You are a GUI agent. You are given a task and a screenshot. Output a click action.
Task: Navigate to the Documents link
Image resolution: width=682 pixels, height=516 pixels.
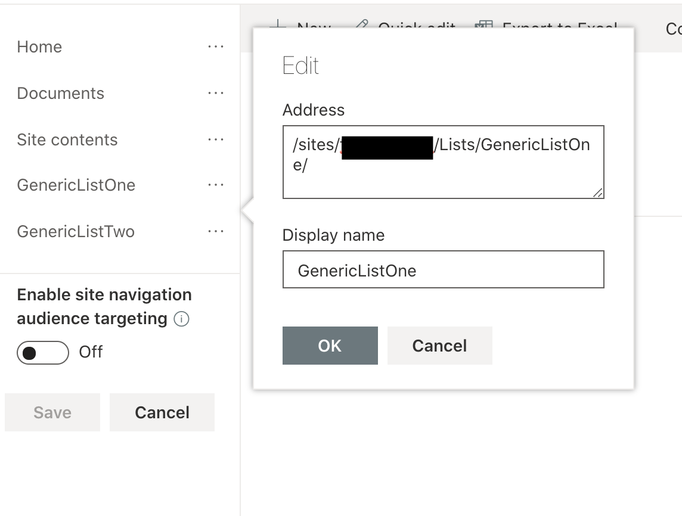tap(61, 93)
